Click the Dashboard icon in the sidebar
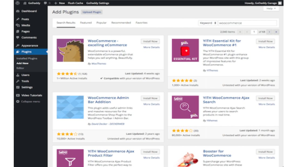This screenshot has height=167, width=297. (18, 11)
